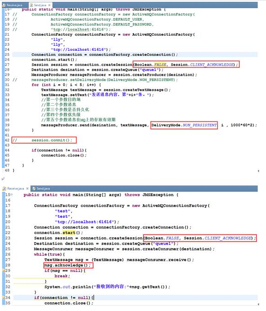Click Receive.java file icon in top editor

pyautogui.click(x=4, y=5)
